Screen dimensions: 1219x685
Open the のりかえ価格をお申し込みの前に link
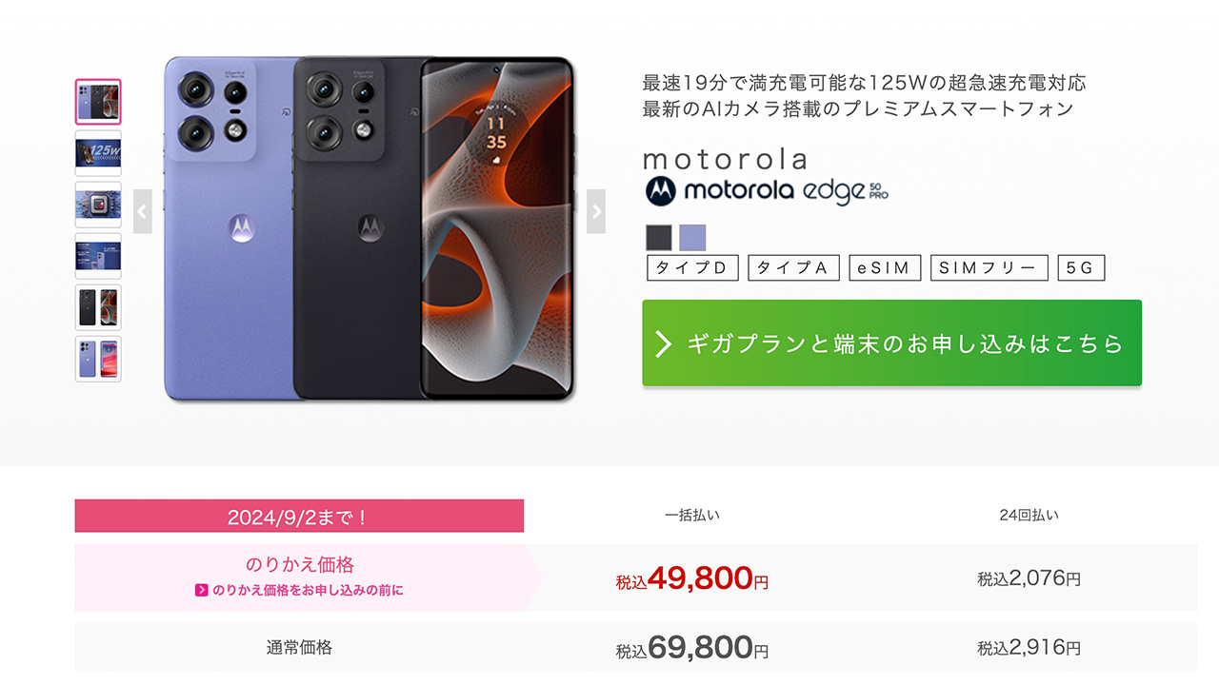pyautogui.click(x=307, y=590)
